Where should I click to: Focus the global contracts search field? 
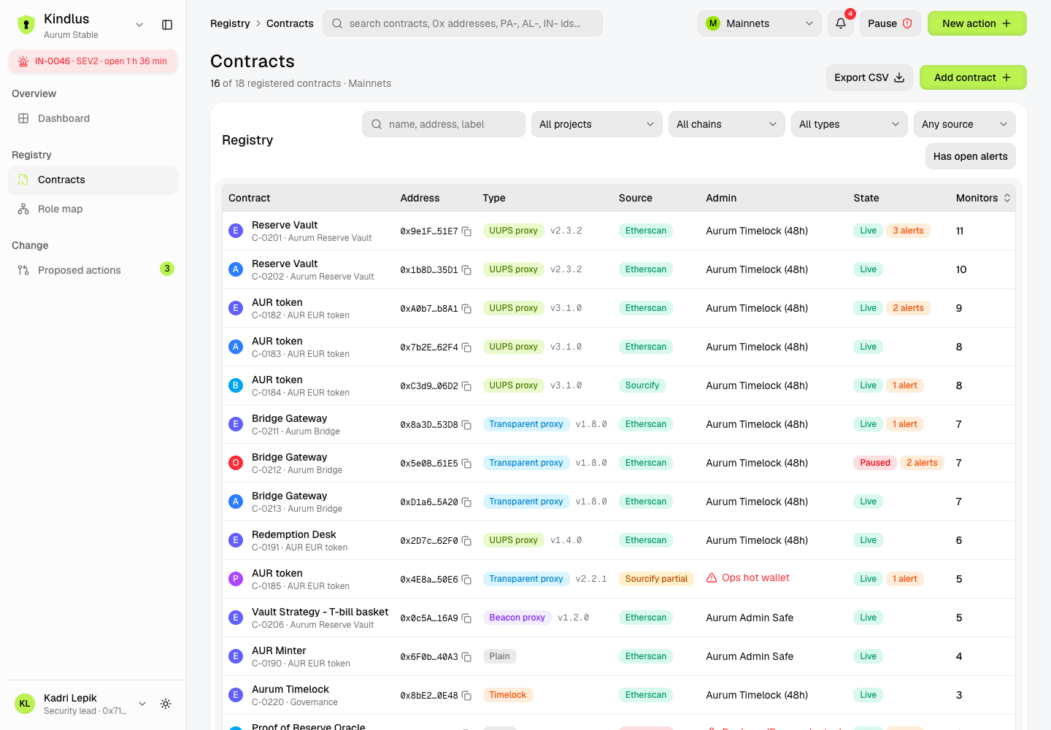pyautogui.click(x=463, y=23)
